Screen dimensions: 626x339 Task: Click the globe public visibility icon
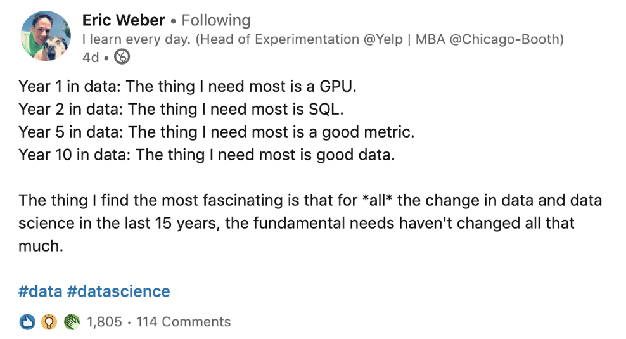(x=122, y=56)
